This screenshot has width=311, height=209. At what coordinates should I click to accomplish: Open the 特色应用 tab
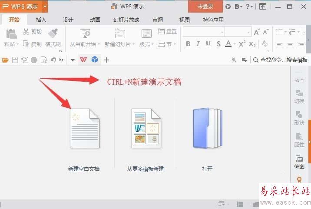pos(213,20)
